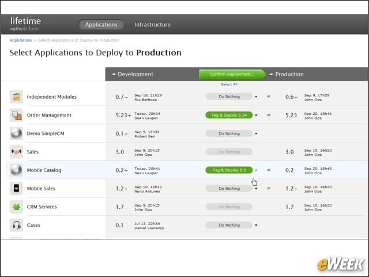Click development version 5.23+ of Order Management

pos(123,115)
